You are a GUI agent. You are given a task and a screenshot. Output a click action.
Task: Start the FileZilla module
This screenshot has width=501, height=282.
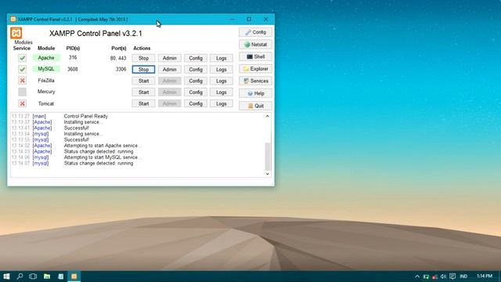point(143,81)
